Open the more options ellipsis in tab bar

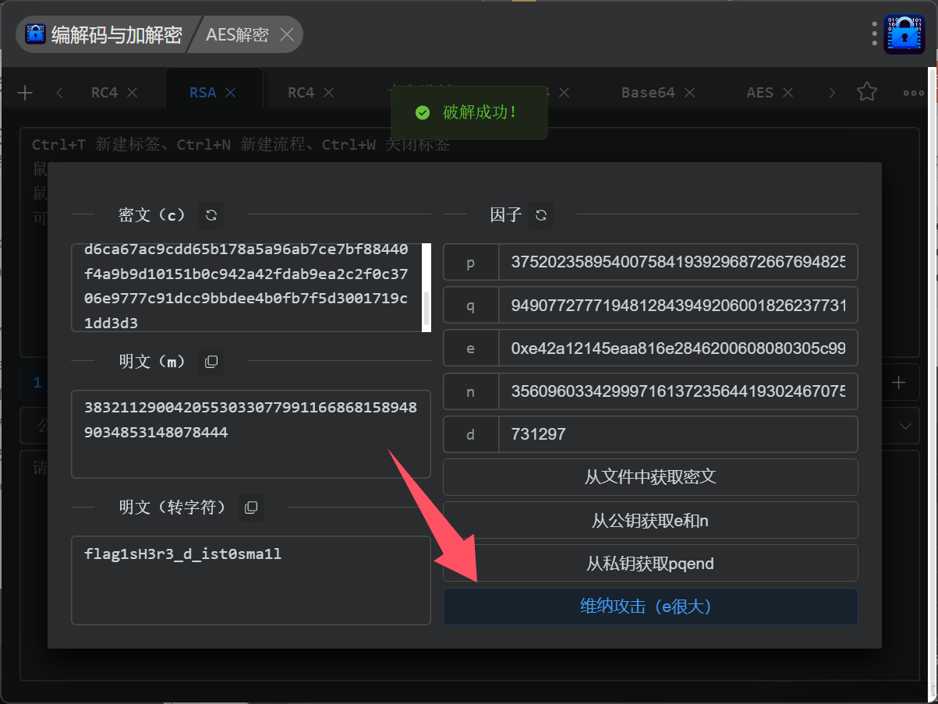click(x=913, y=93)
